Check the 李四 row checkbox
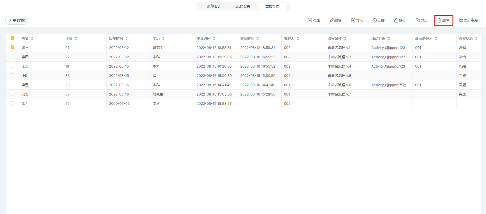Image resolution: width=486 pixels, height=214 pixels. click(13, 56)
